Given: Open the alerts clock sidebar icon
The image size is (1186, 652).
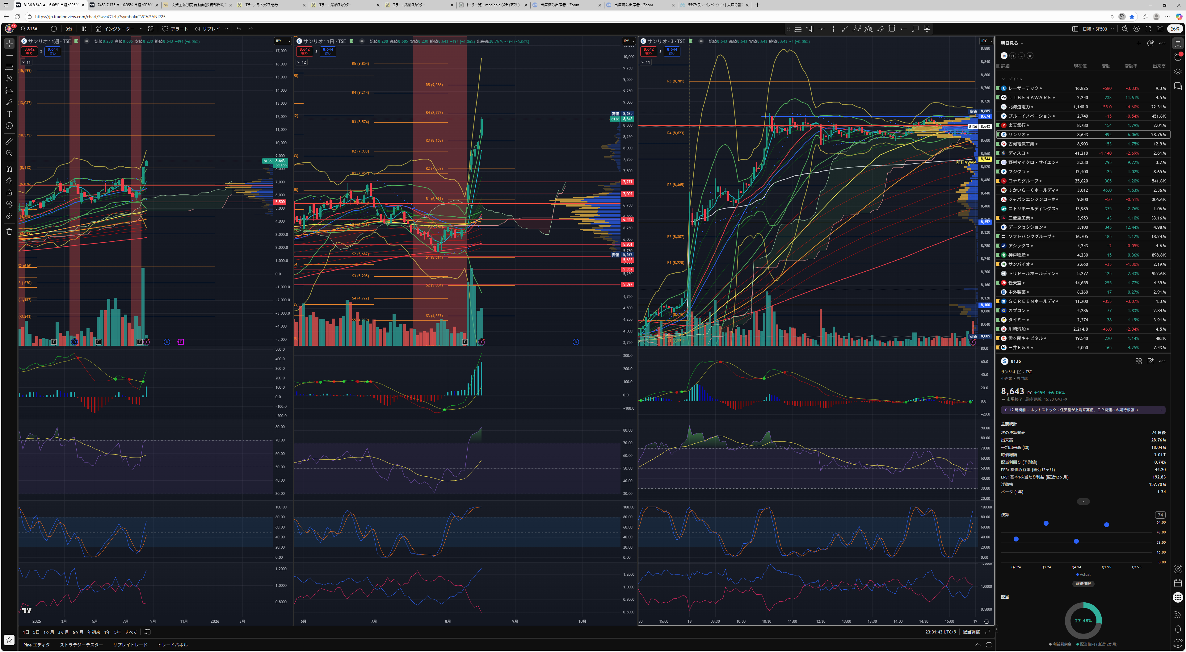Looking at the screenshot, I should coord(1178,57).
